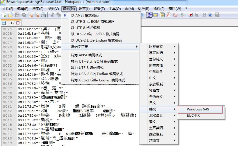Start macro recording with red record icon
The width and height of the screenshot is (238, 146).
click(x=190, y=15)
